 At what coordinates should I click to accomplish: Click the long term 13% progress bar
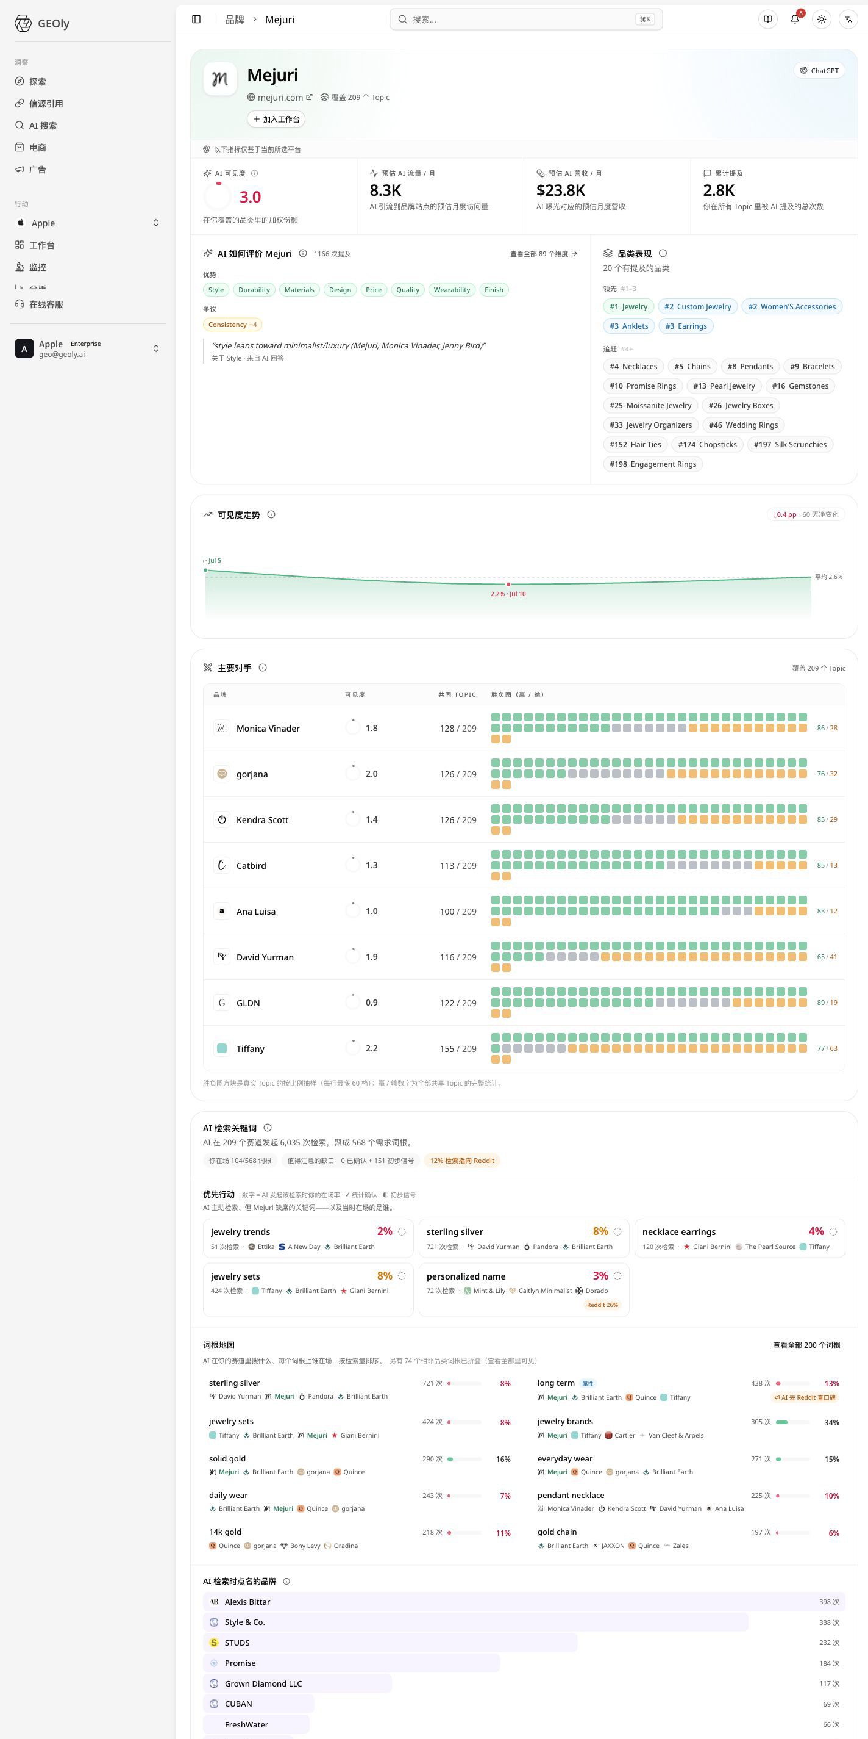(792, 1383)
